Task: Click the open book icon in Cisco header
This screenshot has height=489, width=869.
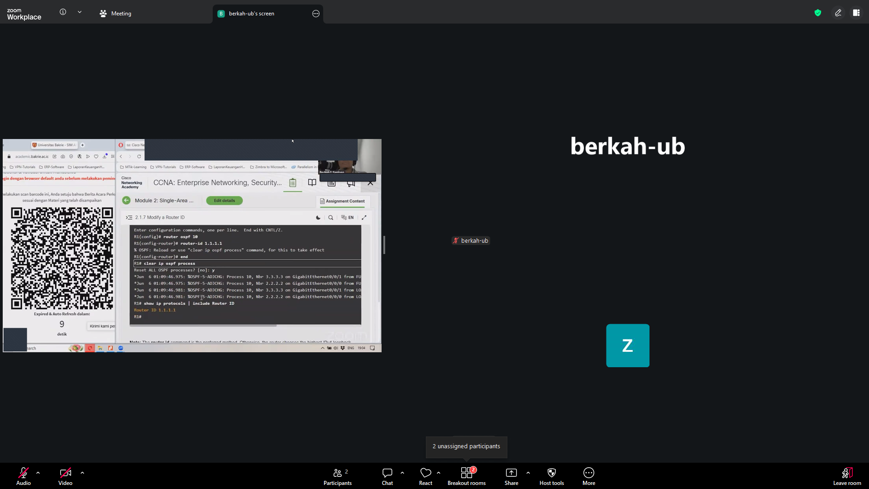Action: click(312, 182)
